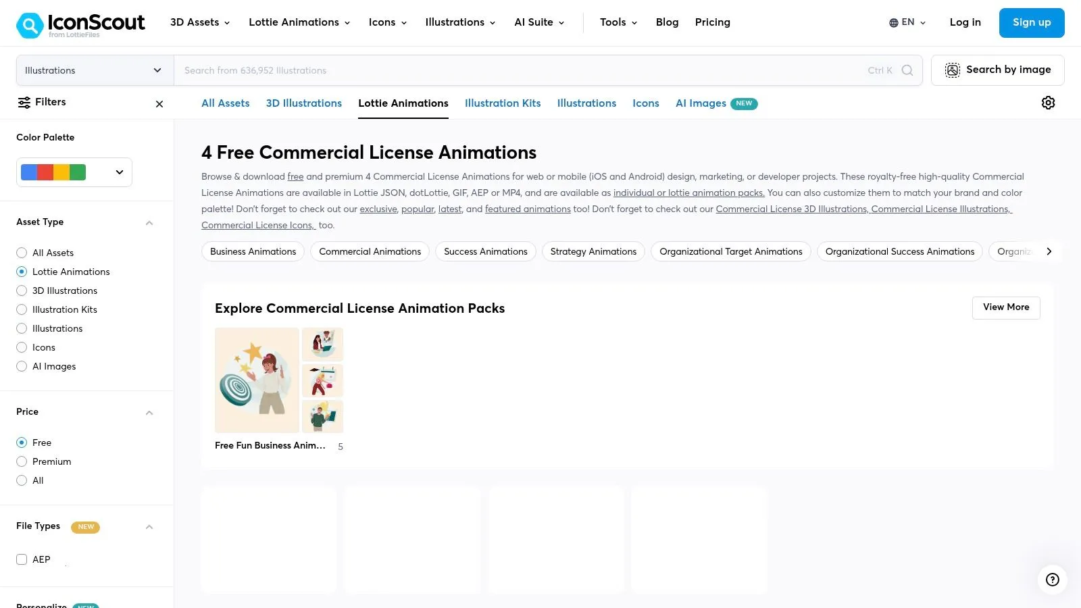Select the Free price radio button

coord(22,442)
